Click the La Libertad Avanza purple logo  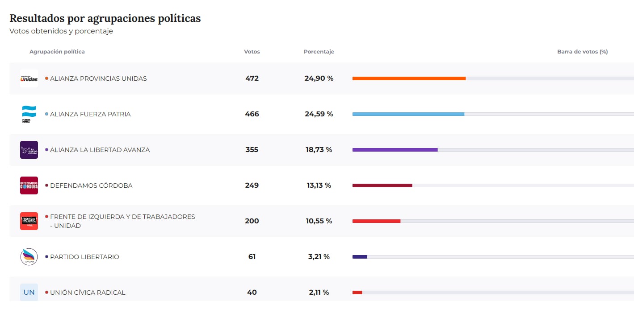pyautogui.click(x=29, y=150)
